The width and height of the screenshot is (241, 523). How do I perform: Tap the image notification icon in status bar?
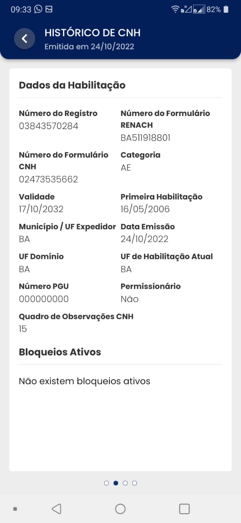coord(49,9)
